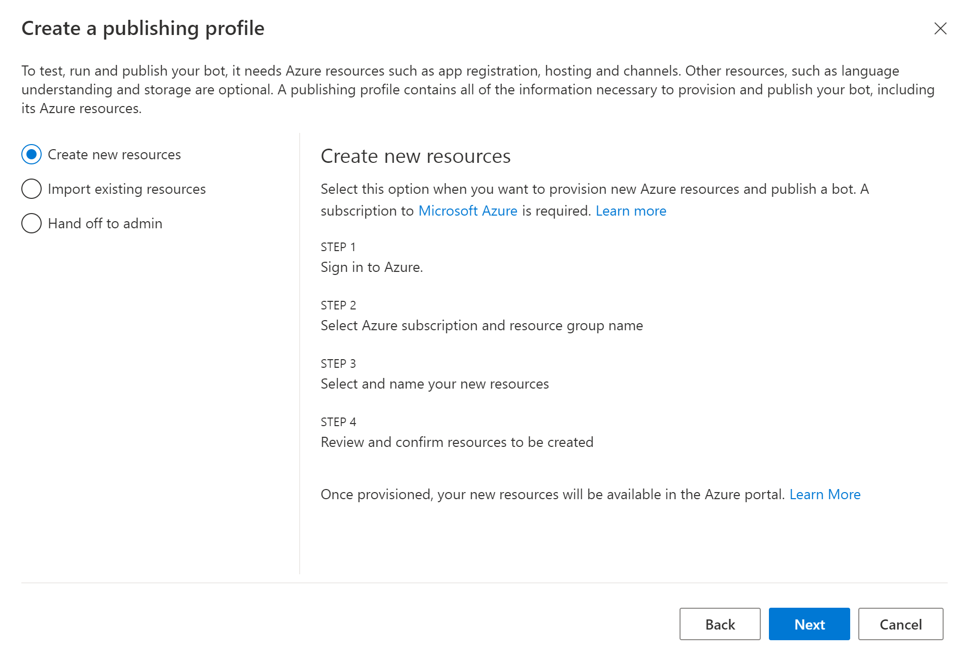Click the STEP 1 label
This screenshot has height=661, width=968.
[x=338, y=247]
